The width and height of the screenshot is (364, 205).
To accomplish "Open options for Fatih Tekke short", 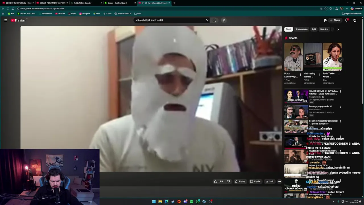I will pyautogui.click(x=339, y=75).
